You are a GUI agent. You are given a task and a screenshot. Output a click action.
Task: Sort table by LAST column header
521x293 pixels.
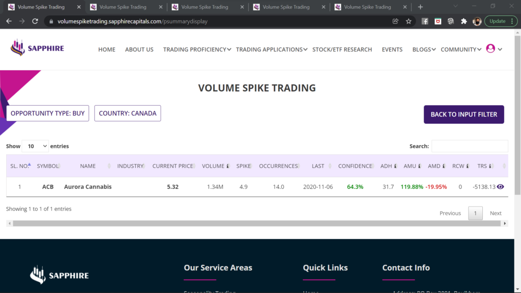point(318,166)
